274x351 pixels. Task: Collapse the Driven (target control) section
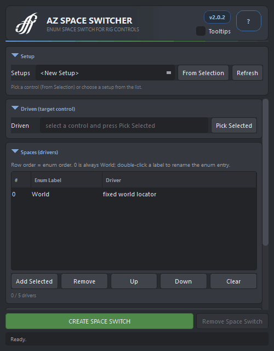(x=15, y=108)
